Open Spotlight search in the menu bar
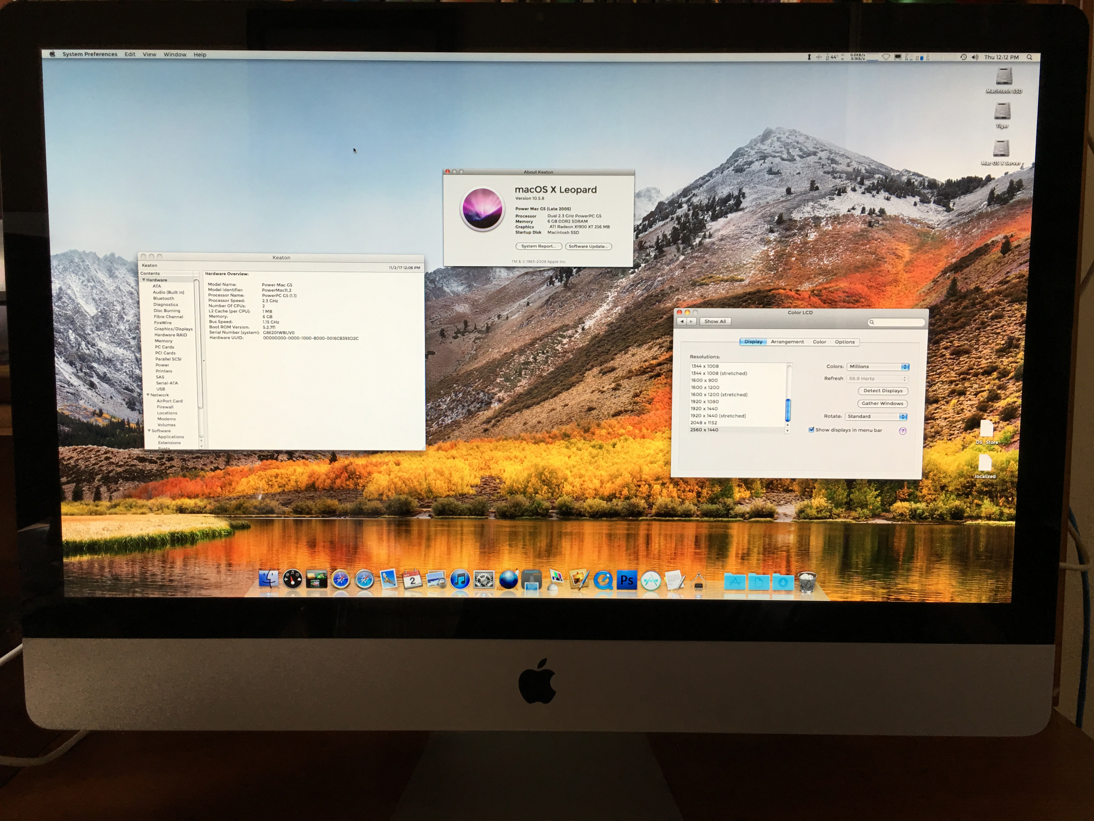 (x=1029, y=56)
